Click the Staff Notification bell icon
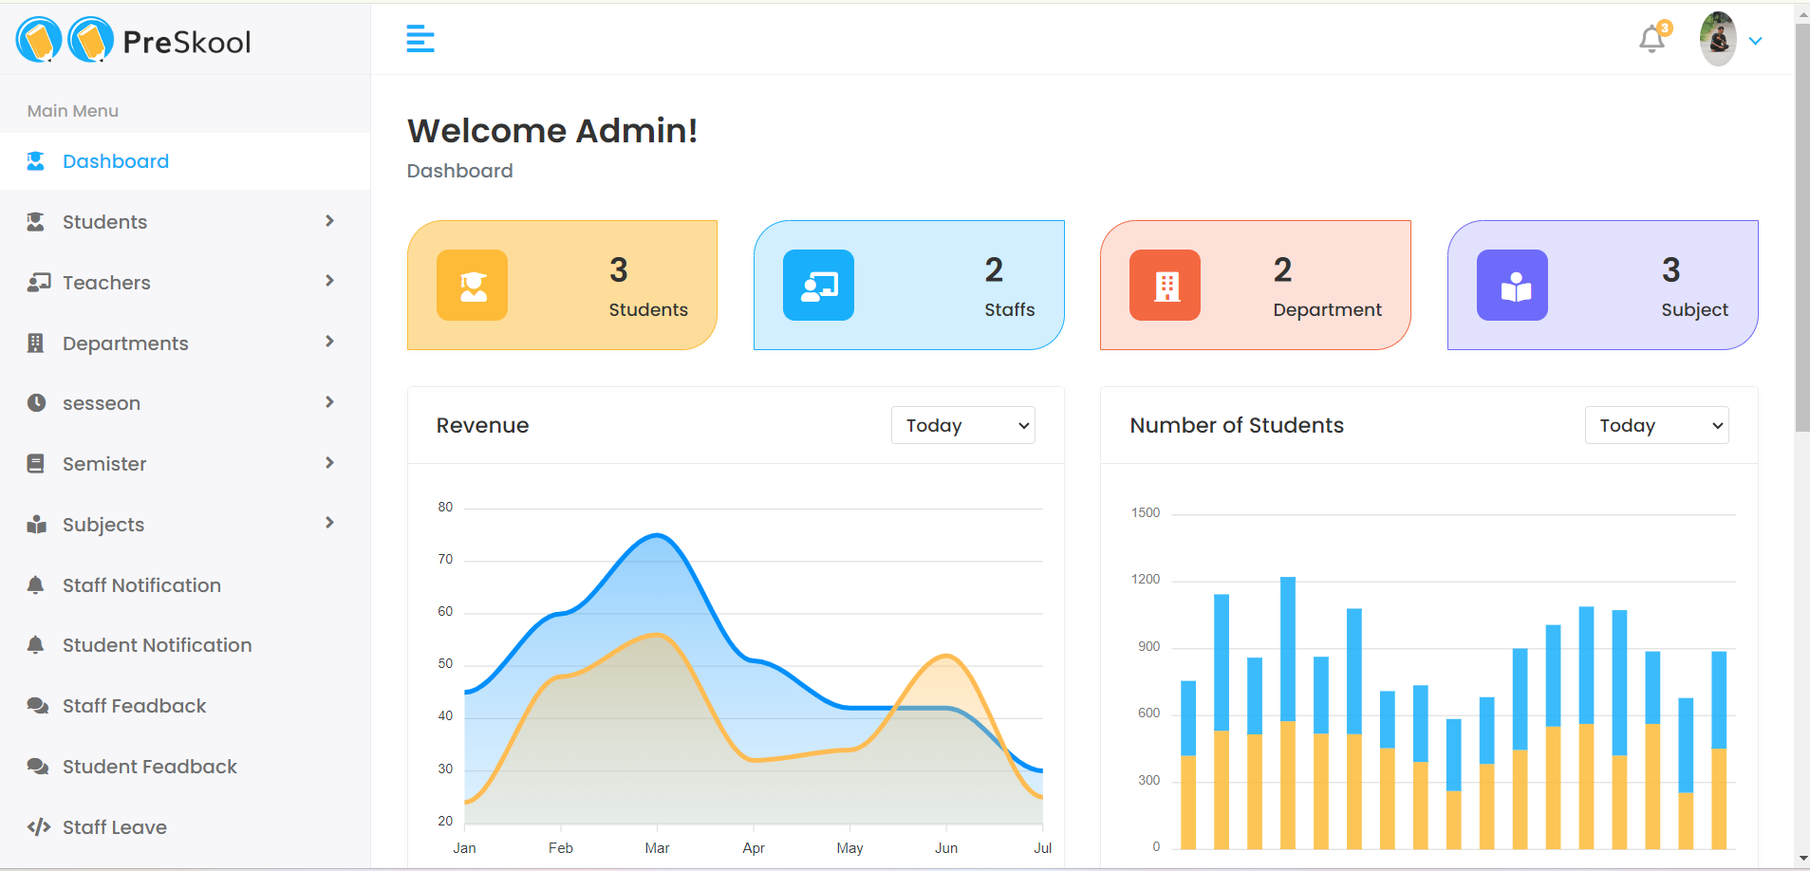The image size is (1810, 871). [x=36, y=584]
